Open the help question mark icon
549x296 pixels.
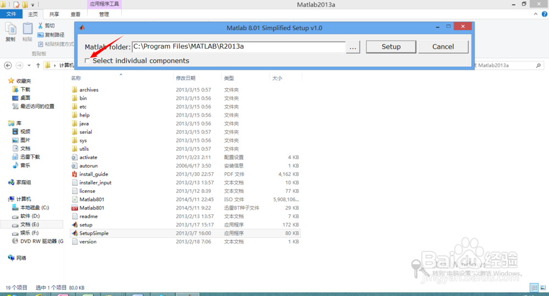point(545,14)
